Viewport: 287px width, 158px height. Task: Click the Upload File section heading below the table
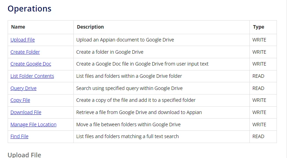point(24,155)
